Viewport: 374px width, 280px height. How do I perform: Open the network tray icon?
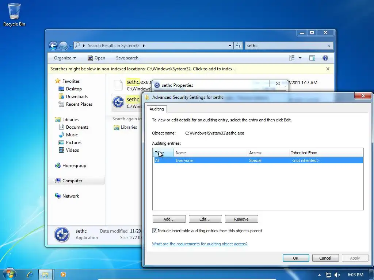pos(328,275)
